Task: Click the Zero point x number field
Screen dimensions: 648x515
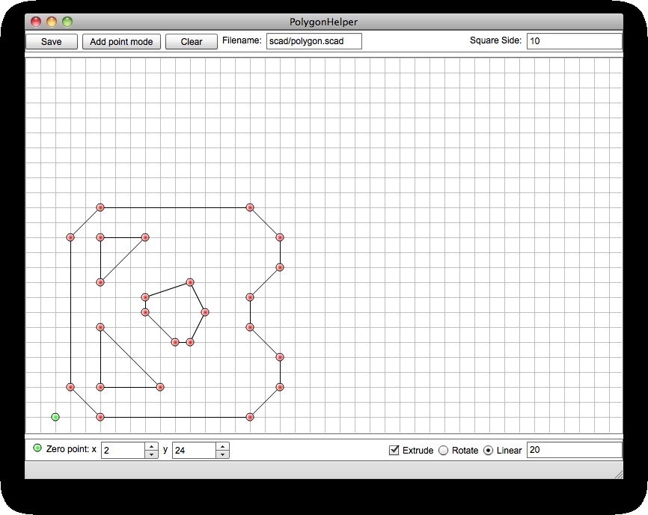Action: (123, 450)
